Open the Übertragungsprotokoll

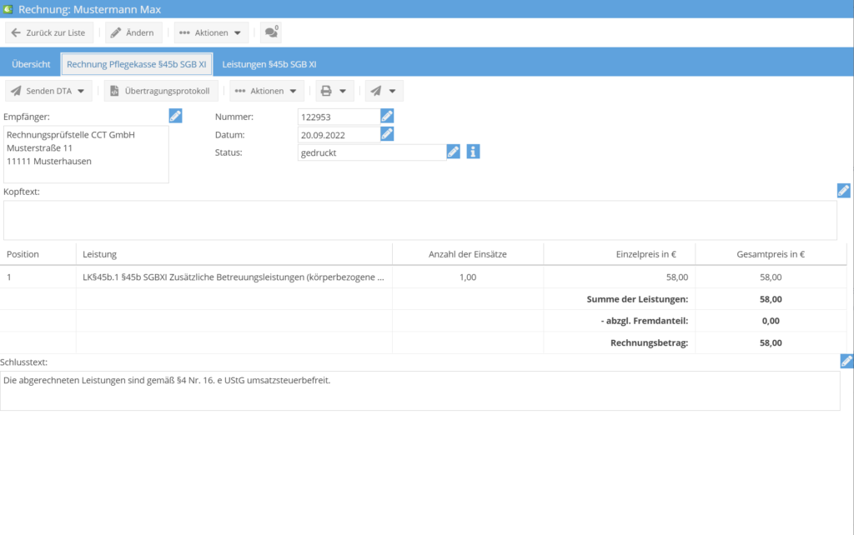161,91
